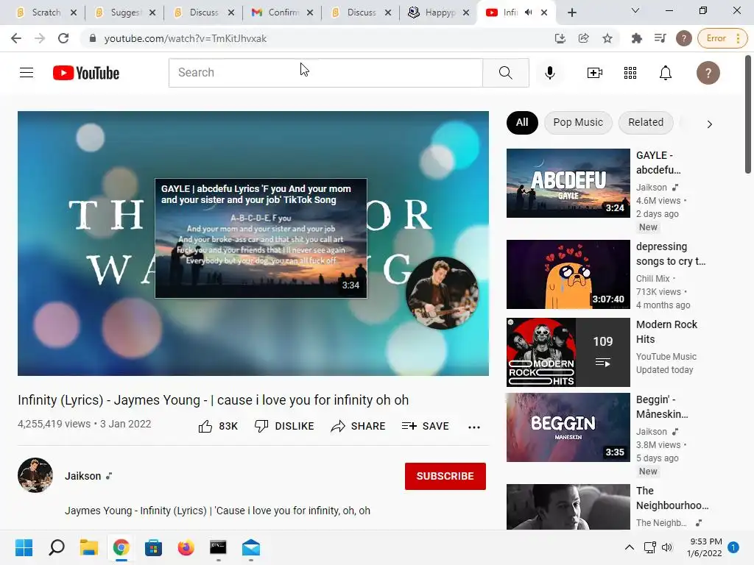The width and height of the screenshot is (754, 565).
Task: View site information lock icon
Action: [93, 38]
